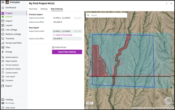Click the New import area offset field
Viewport: 175px width, 110px height.
(x=67, y=39)
